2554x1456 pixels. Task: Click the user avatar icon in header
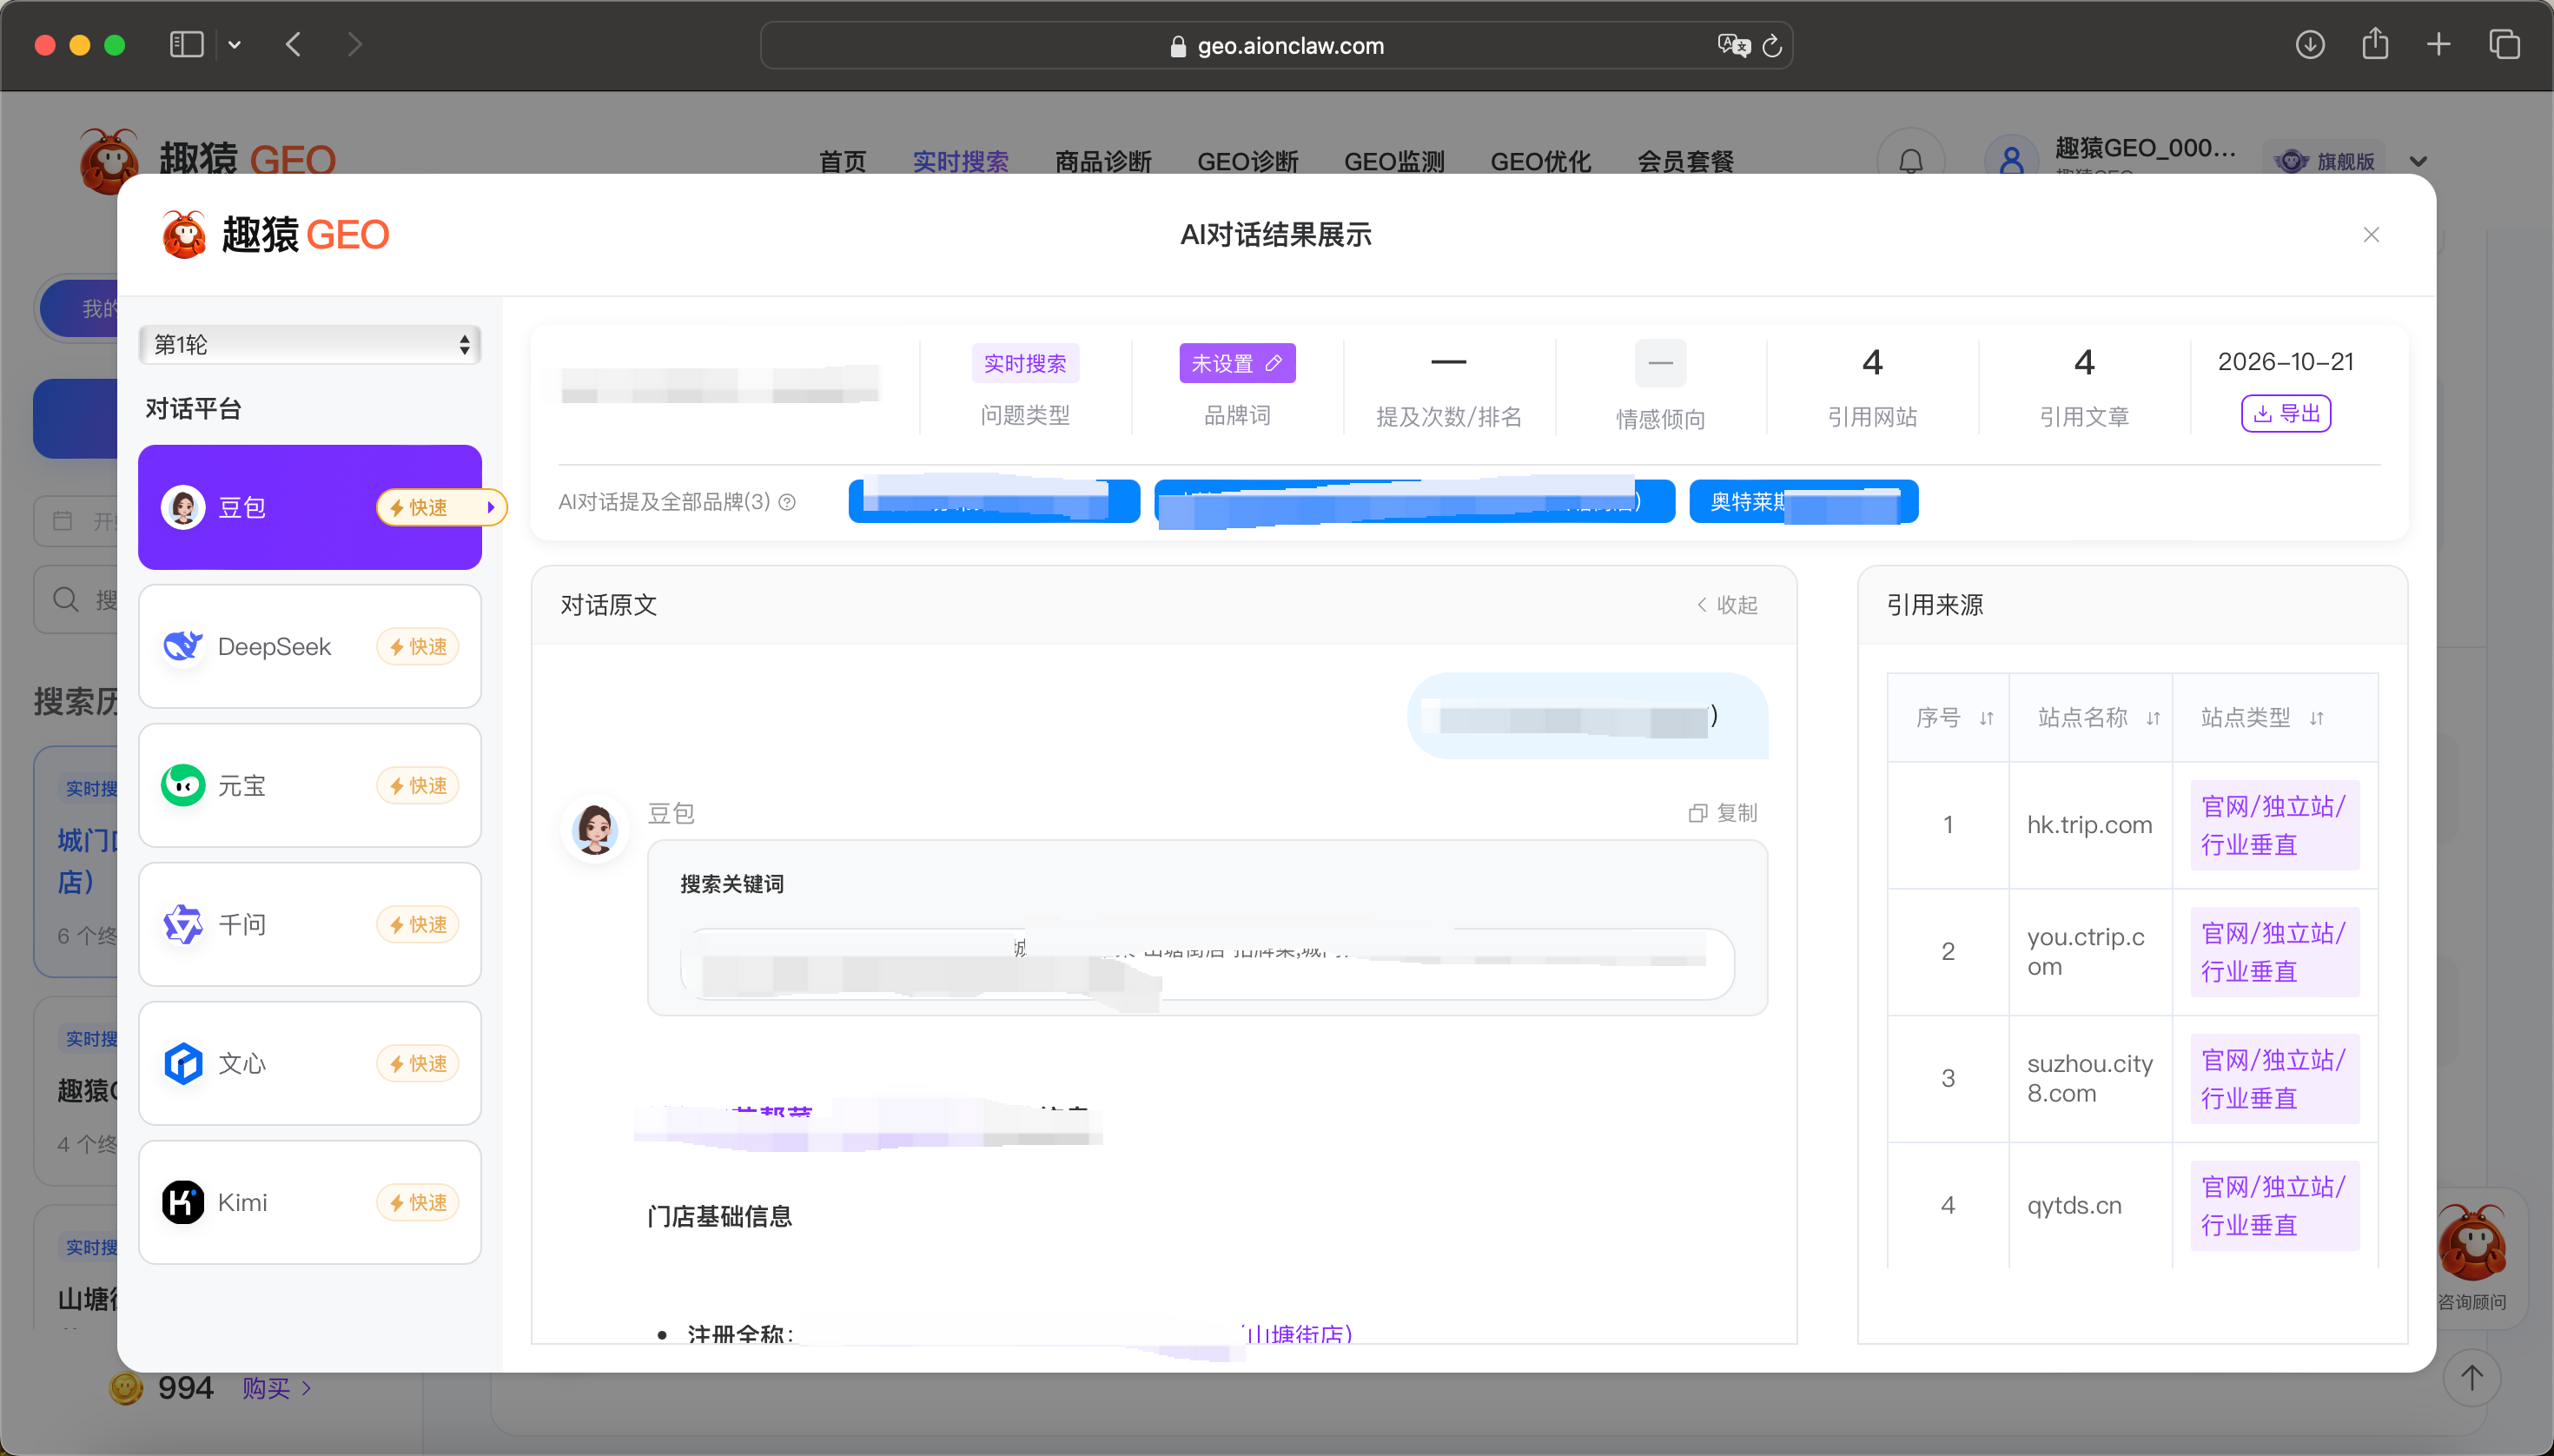coord(2012,160)
